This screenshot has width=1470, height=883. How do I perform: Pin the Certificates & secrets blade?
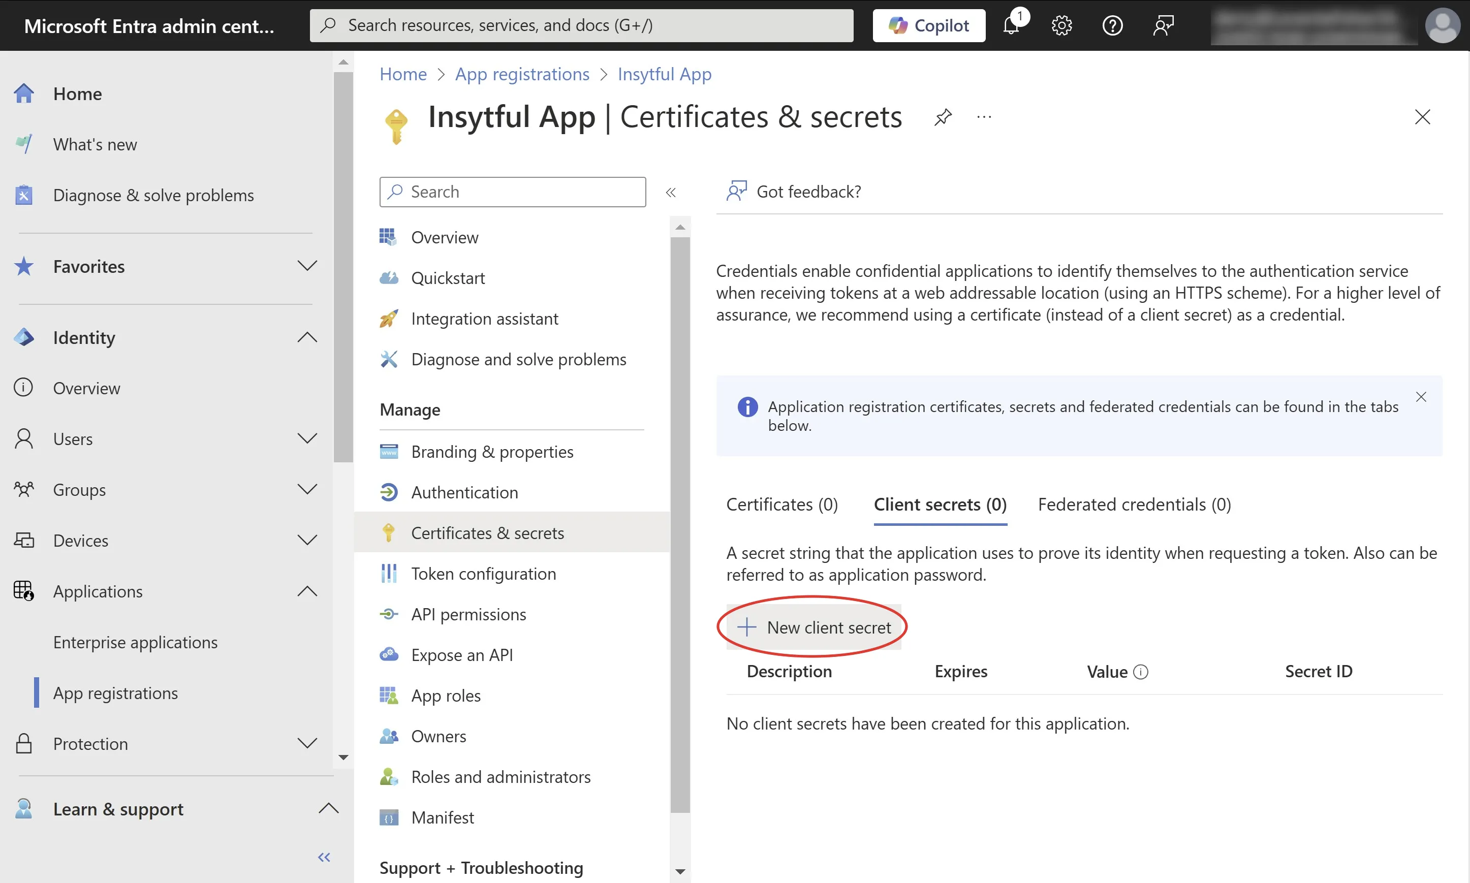click(x=943, y=117)
